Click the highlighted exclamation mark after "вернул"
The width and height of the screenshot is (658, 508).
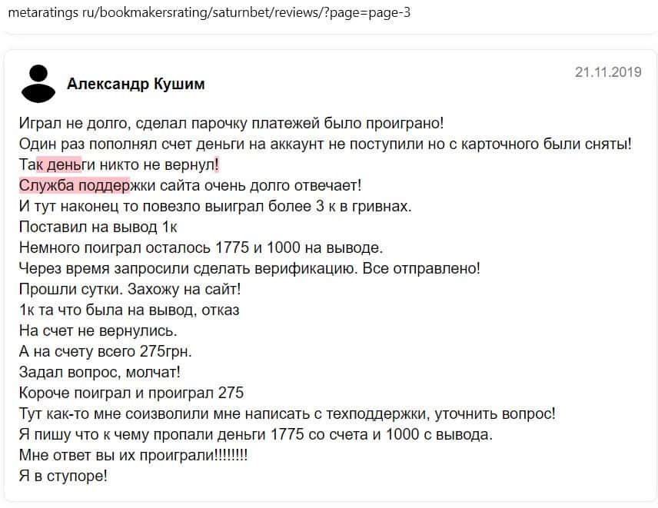(216, 164)
